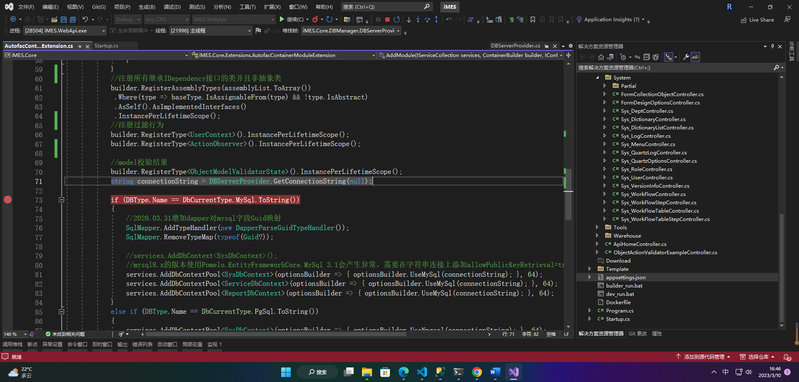The height and width of the screenshot is (382, 799).
Task: Open Google Chrome from the Windows taskbar
Action: 477,372
